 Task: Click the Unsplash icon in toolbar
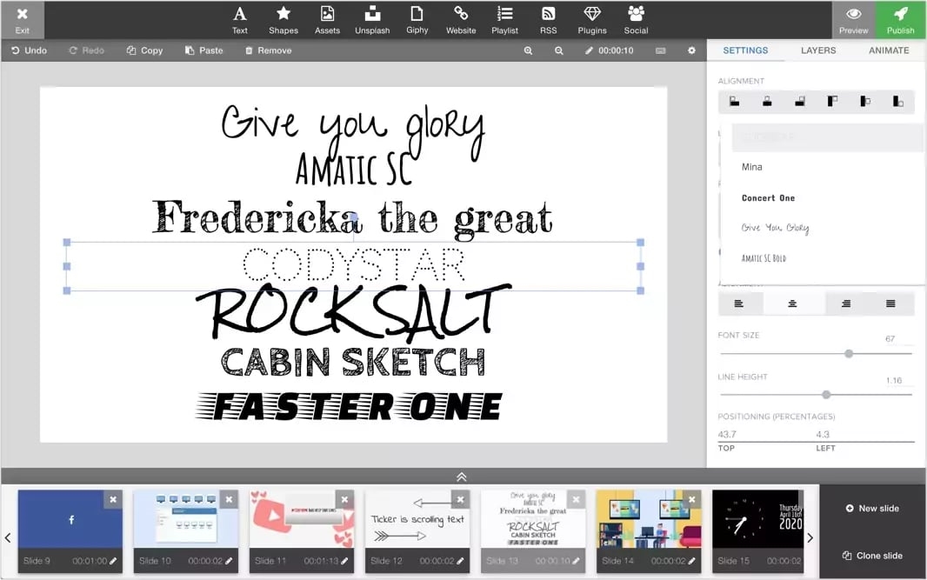(372, 19)
